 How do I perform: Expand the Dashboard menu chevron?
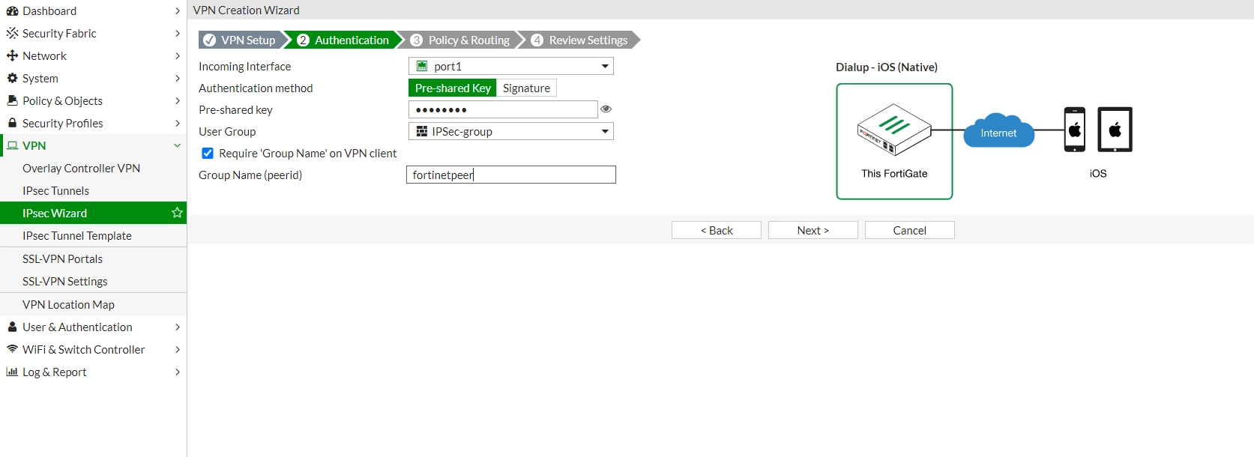178,11
